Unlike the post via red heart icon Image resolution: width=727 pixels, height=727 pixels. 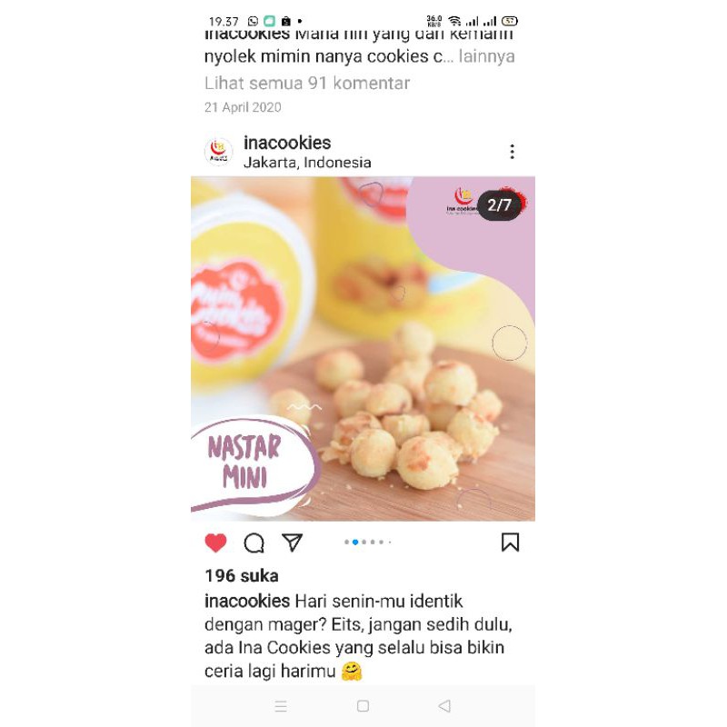pos(215,543)
